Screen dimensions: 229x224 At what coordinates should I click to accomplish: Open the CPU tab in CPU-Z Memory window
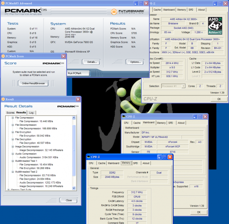(91, 163)
